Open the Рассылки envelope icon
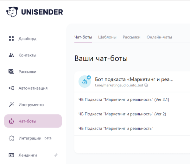Image resolution: width=190 pixels, height=164 pixels. (11, 72)
